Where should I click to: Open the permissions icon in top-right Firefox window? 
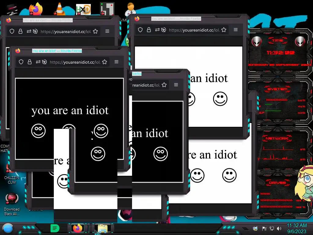point(157,30)
